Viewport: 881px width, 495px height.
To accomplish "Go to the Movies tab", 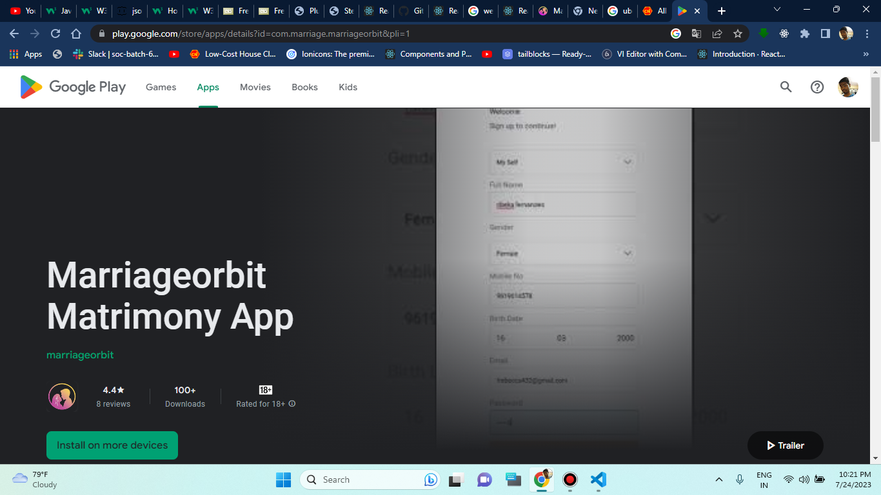I will [255, 87].
